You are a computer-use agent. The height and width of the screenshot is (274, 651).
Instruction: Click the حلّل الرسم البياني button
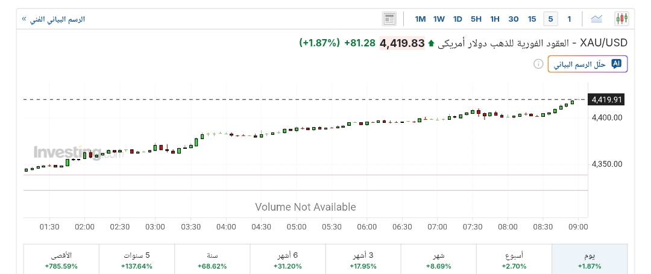[588, 64]
